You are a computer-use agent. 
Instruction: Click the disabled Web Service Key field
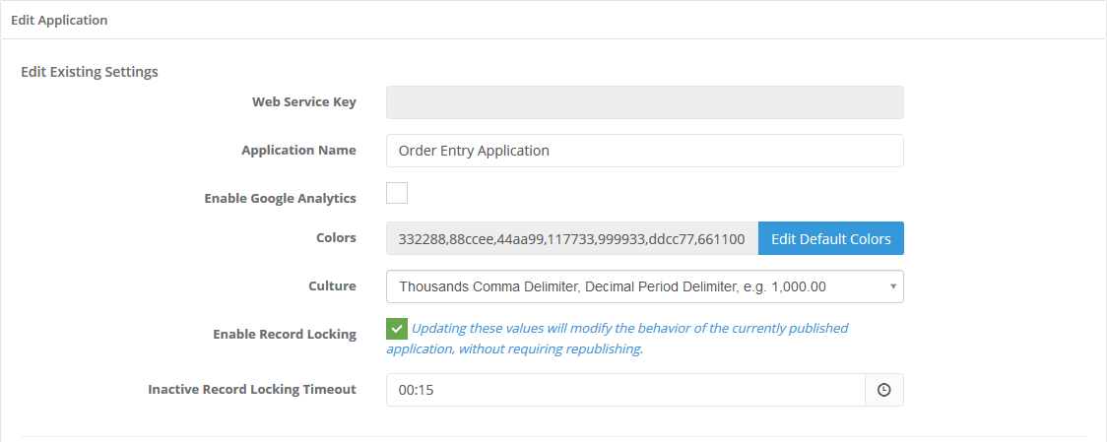(644, 102)
